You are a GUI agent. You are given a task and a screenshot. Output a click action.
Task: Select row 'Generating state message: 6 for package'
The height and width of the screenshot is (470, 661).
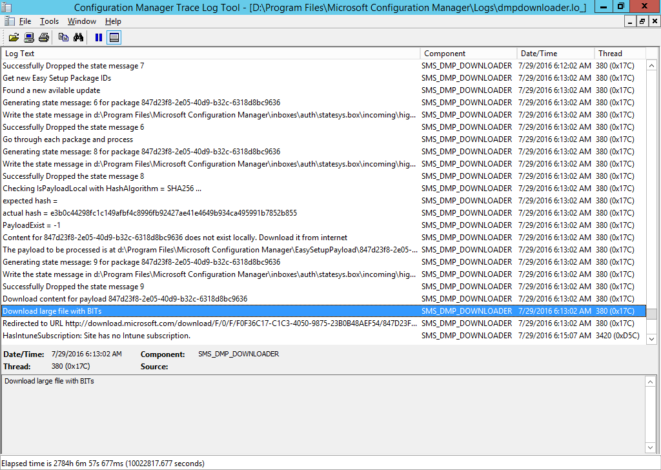point(323,103)
